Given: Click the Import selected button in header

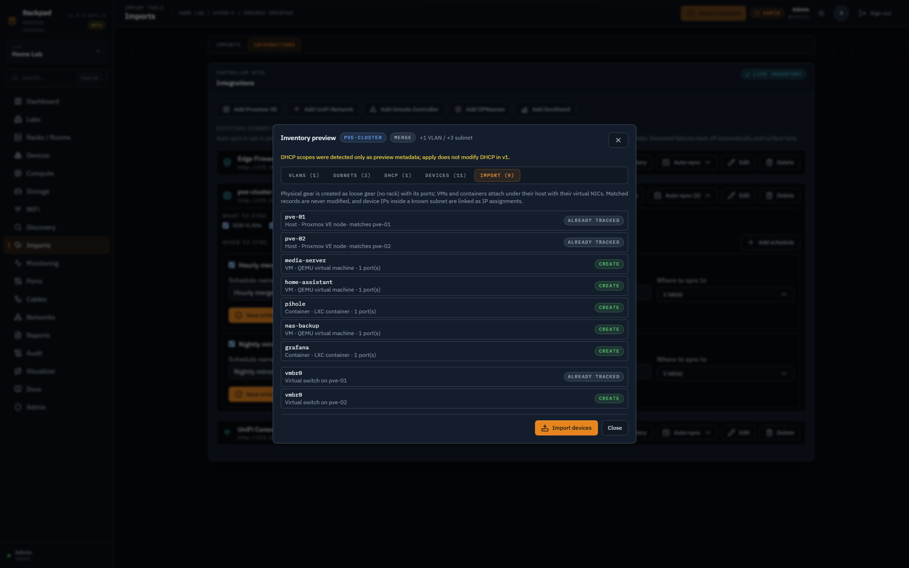Looking at the screenshot, I should (713, 13).
